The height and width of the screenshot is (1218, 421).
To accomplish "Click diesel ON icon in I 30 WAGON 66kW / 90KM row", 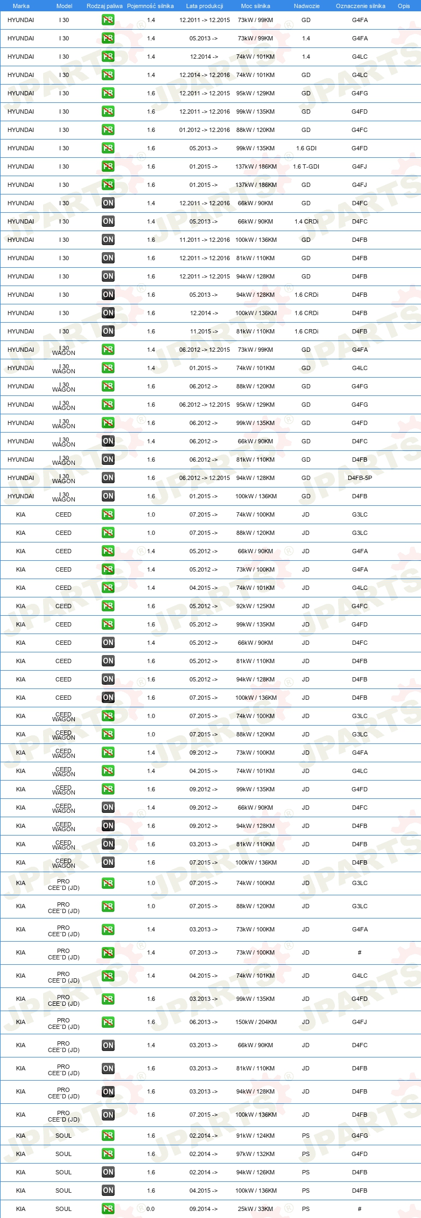I will pos(108,441).
